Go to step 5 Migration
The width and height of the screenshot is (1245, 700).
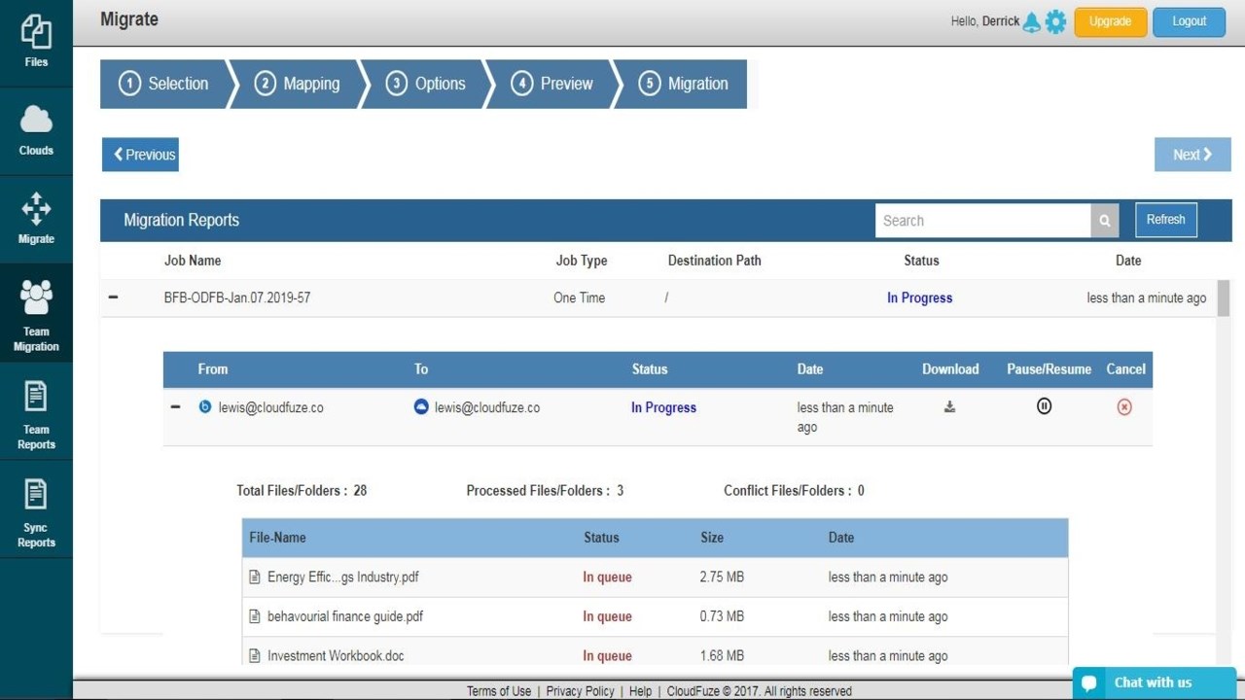click(684, 84)
